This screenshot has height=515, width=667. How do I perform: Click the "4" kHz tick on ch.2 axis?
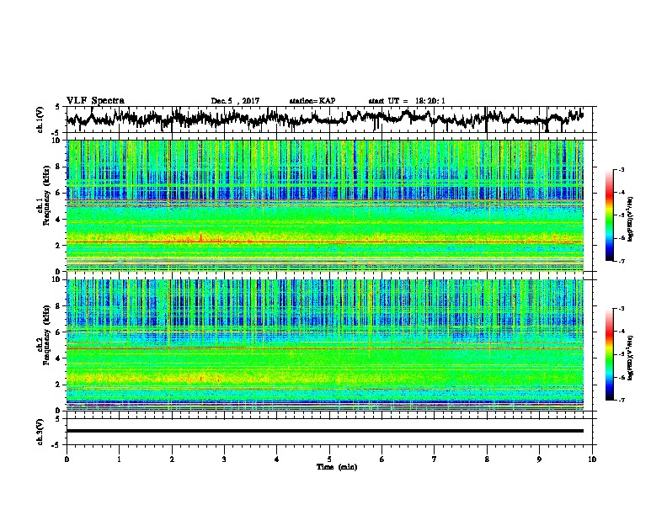point(59,358)
